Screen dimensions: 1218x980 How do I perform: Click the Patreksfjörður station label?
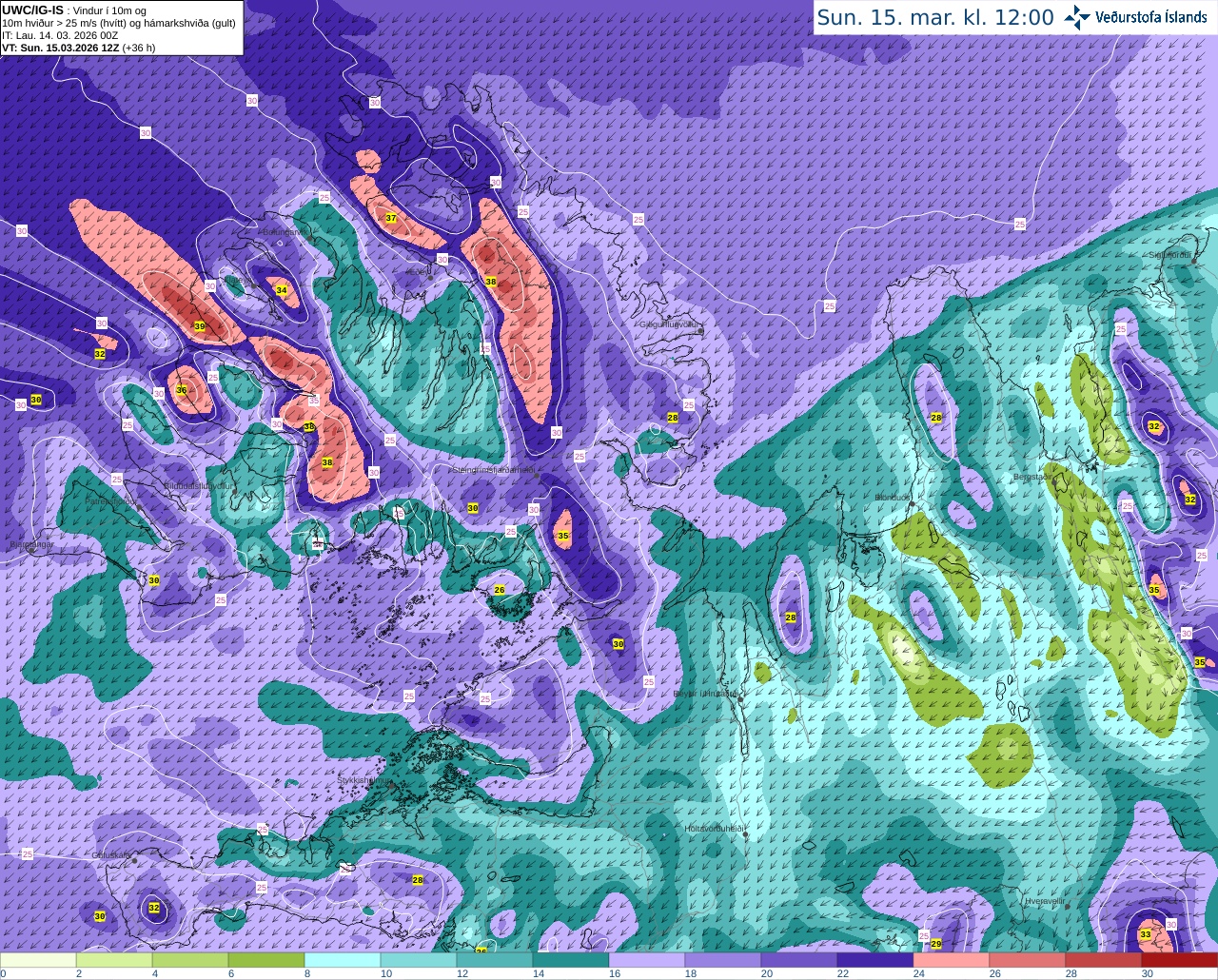(x=112, y=500)
